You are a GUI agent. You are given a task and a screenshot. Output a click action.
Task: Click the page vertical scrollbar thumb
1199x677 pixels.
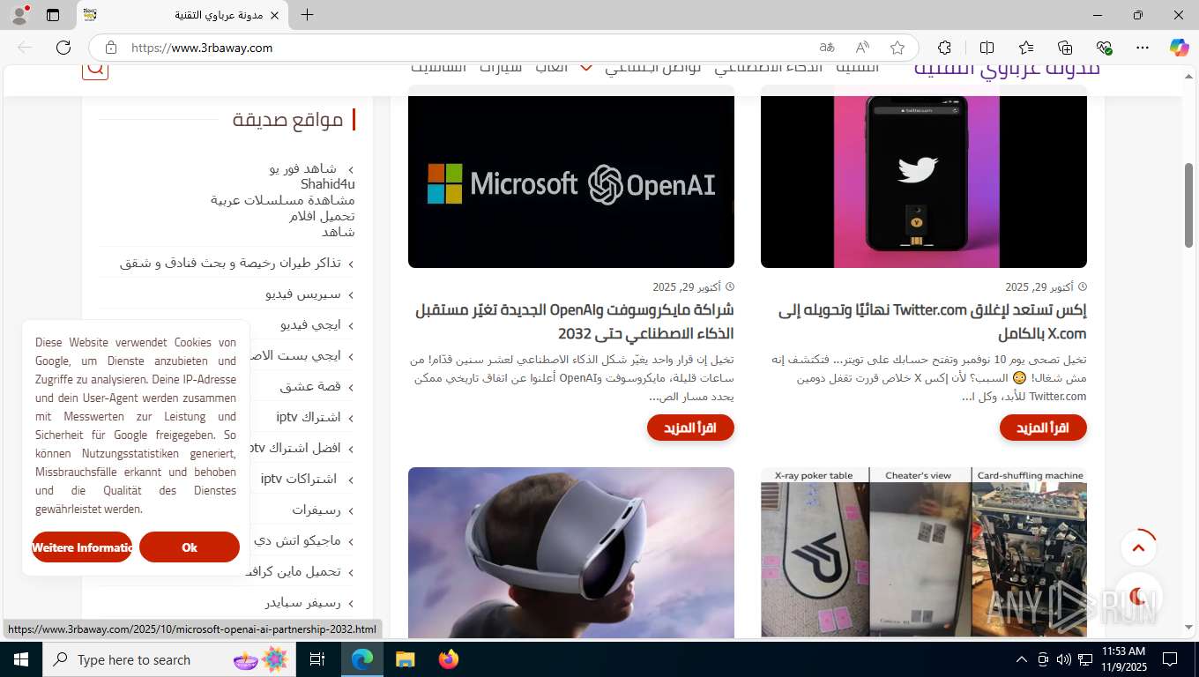coord(1189,204)
